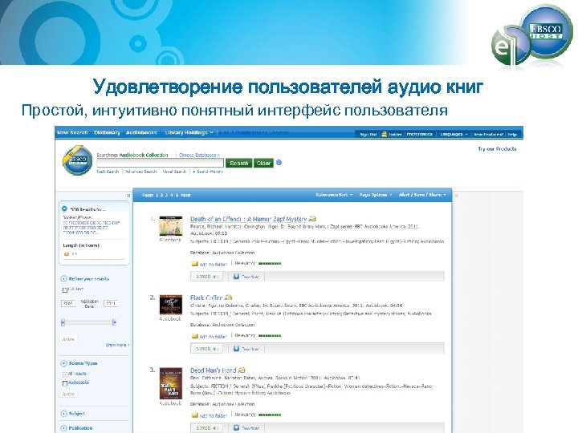This screenshot has height=433, width=578.
Task: Open the Basic Search link
Action: click(x=108, y=172)
